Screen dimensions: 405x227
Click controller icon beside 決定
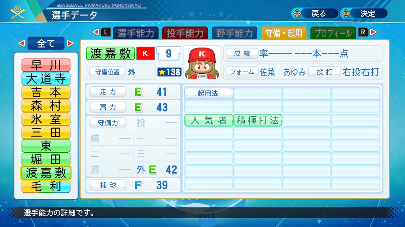point(347,13)
